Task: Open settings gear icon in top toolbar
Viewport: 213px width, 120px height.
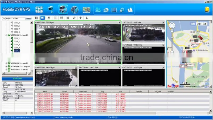Action: pyautogui.click(x=122, y=10)
